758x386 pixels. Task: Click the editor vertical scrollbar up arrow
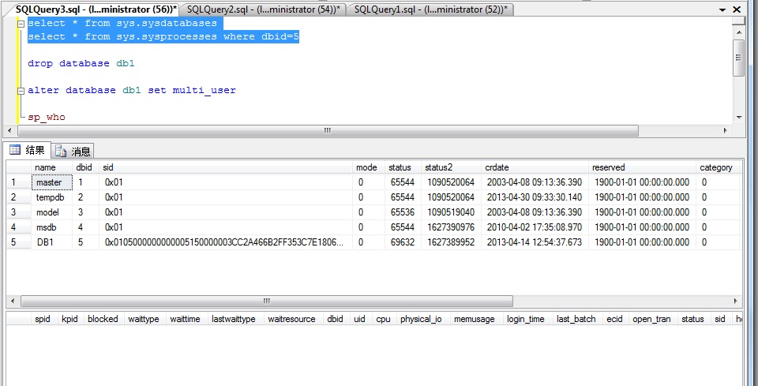739,33
